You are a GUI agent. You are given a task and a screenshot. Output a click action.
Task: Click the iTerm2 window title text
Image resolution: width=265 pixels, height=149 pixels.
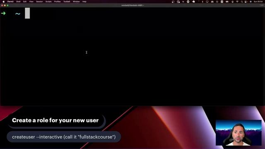click(132, 5)
